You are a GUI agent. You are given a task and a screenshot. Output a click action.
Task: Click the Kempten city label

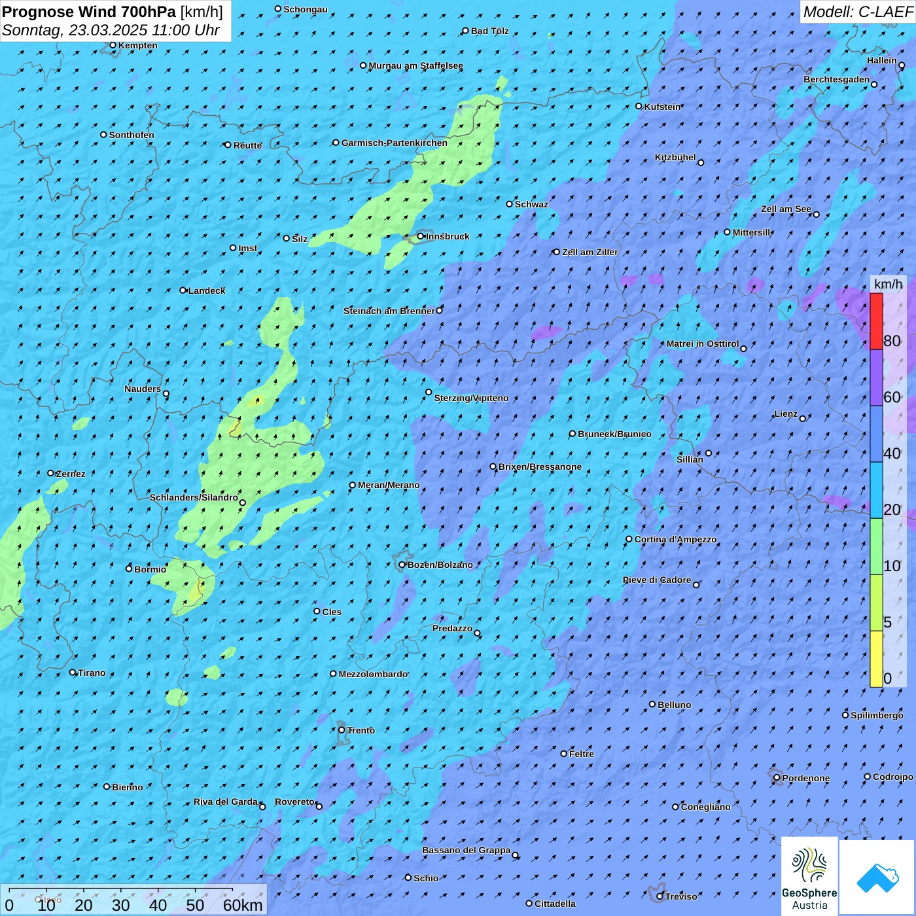pyautogui.click(x=138, y=45)
